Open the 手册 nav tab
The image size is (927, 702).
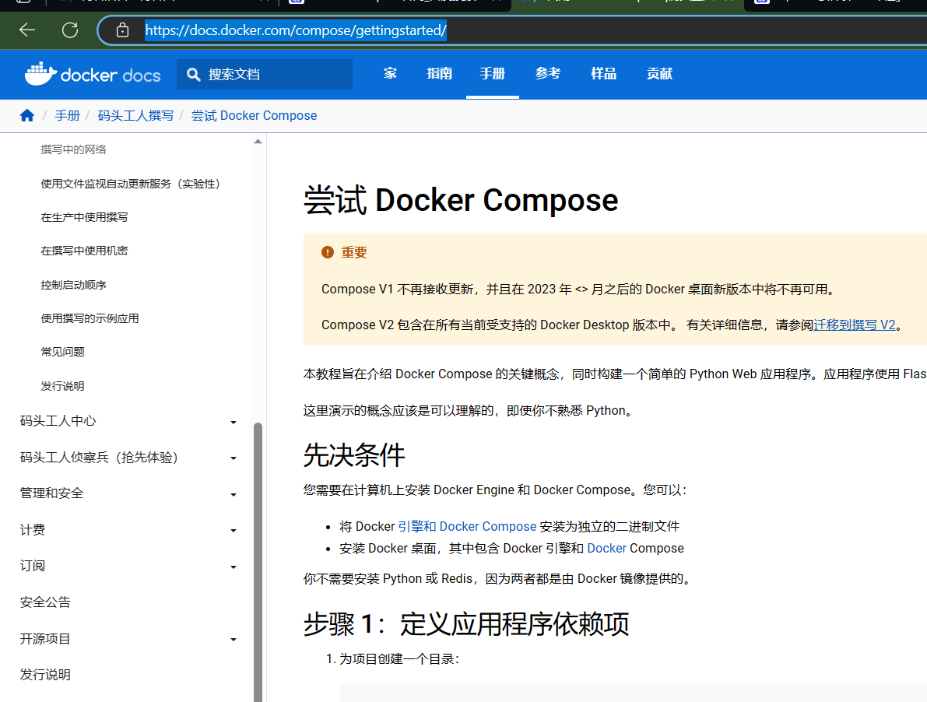(x=493, y=74)
